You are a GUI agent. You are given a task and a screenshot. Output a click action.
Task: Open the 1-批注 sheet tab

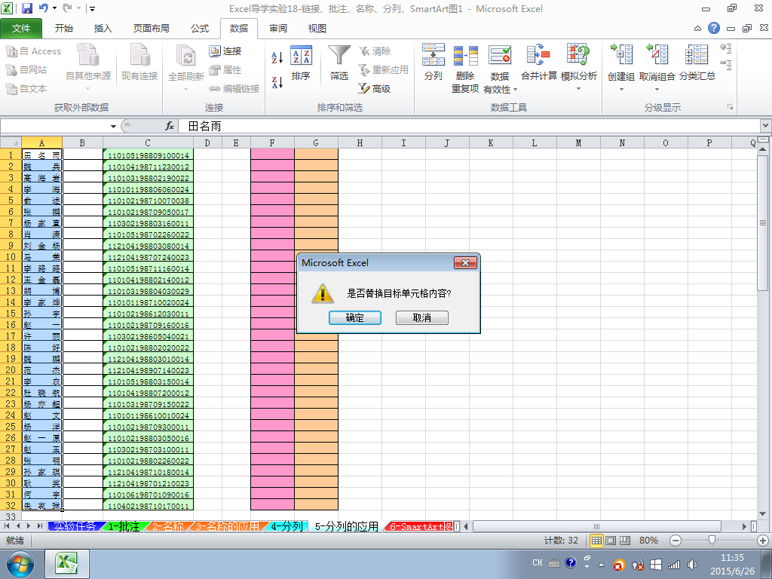click(x=124, y=526)
